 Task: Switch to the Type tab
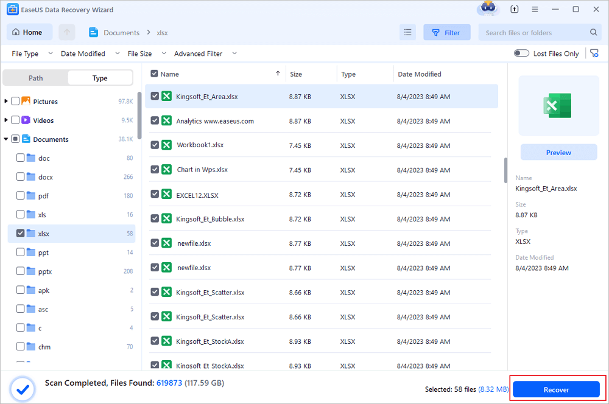(100, 78)
